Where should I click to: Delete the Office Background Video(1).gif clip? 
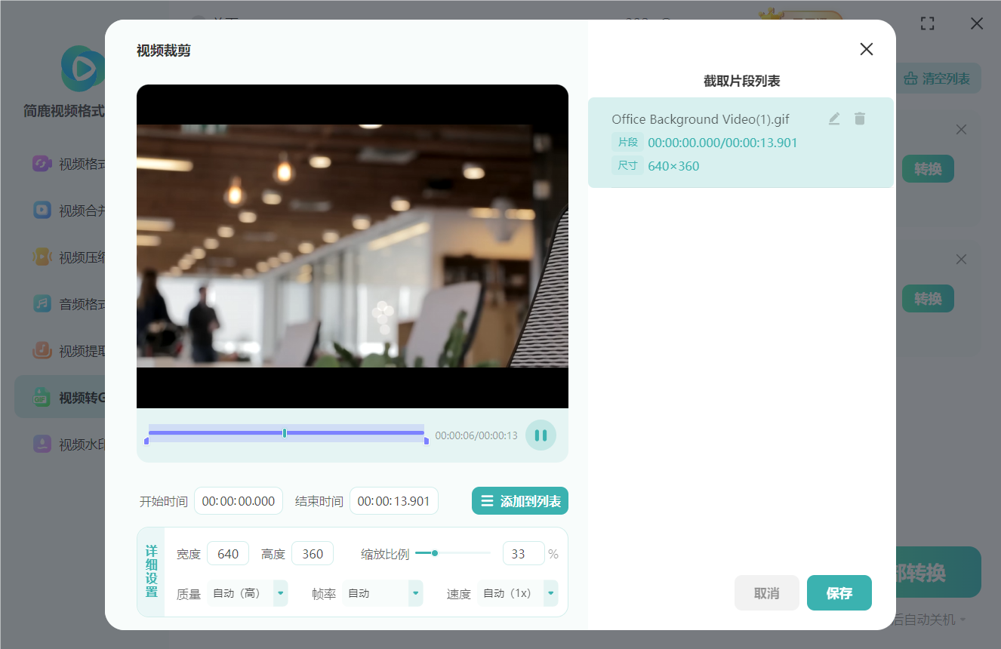(x=860, y=119)
